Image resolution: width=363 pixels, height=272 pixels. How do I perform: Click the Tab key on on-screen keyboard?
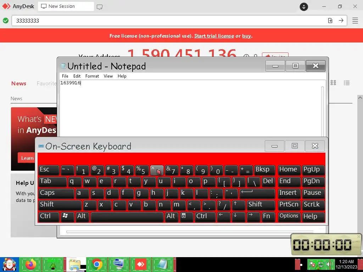coord(52,182)
